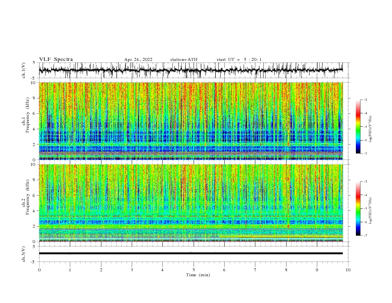The height and width of the screenshot is (303, 392).
Task: Click the ch.1 colorbar "log(PSD)(V²/Hz)" label
Action: click(371, 129)
